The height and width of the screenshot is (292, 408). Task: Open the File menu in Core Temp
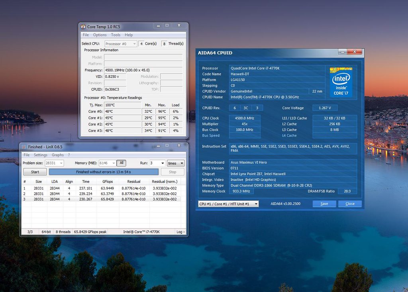(86, 35)
